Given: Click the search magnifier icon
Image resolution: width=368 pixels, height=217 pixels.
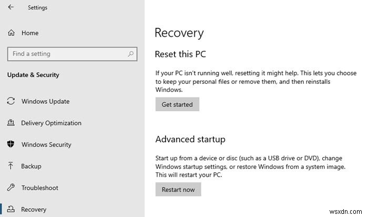Looking at the screenshot, I should [x=130, y=54].
